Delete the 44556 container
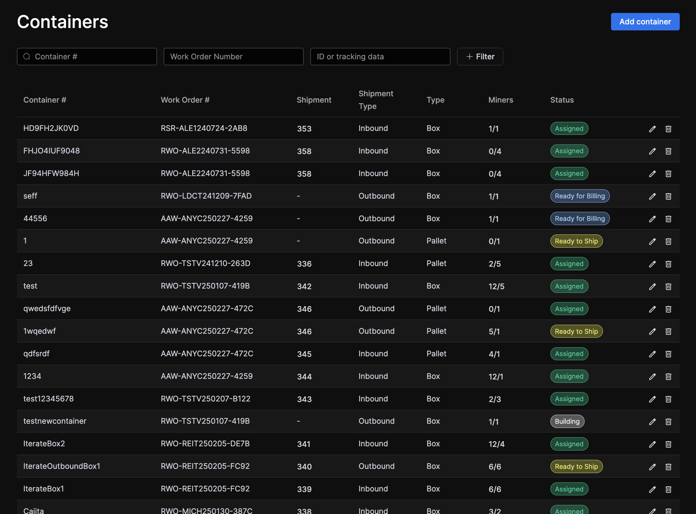This screenshot has height=514, width=696. pyautogui.click(x=669, y=219)
